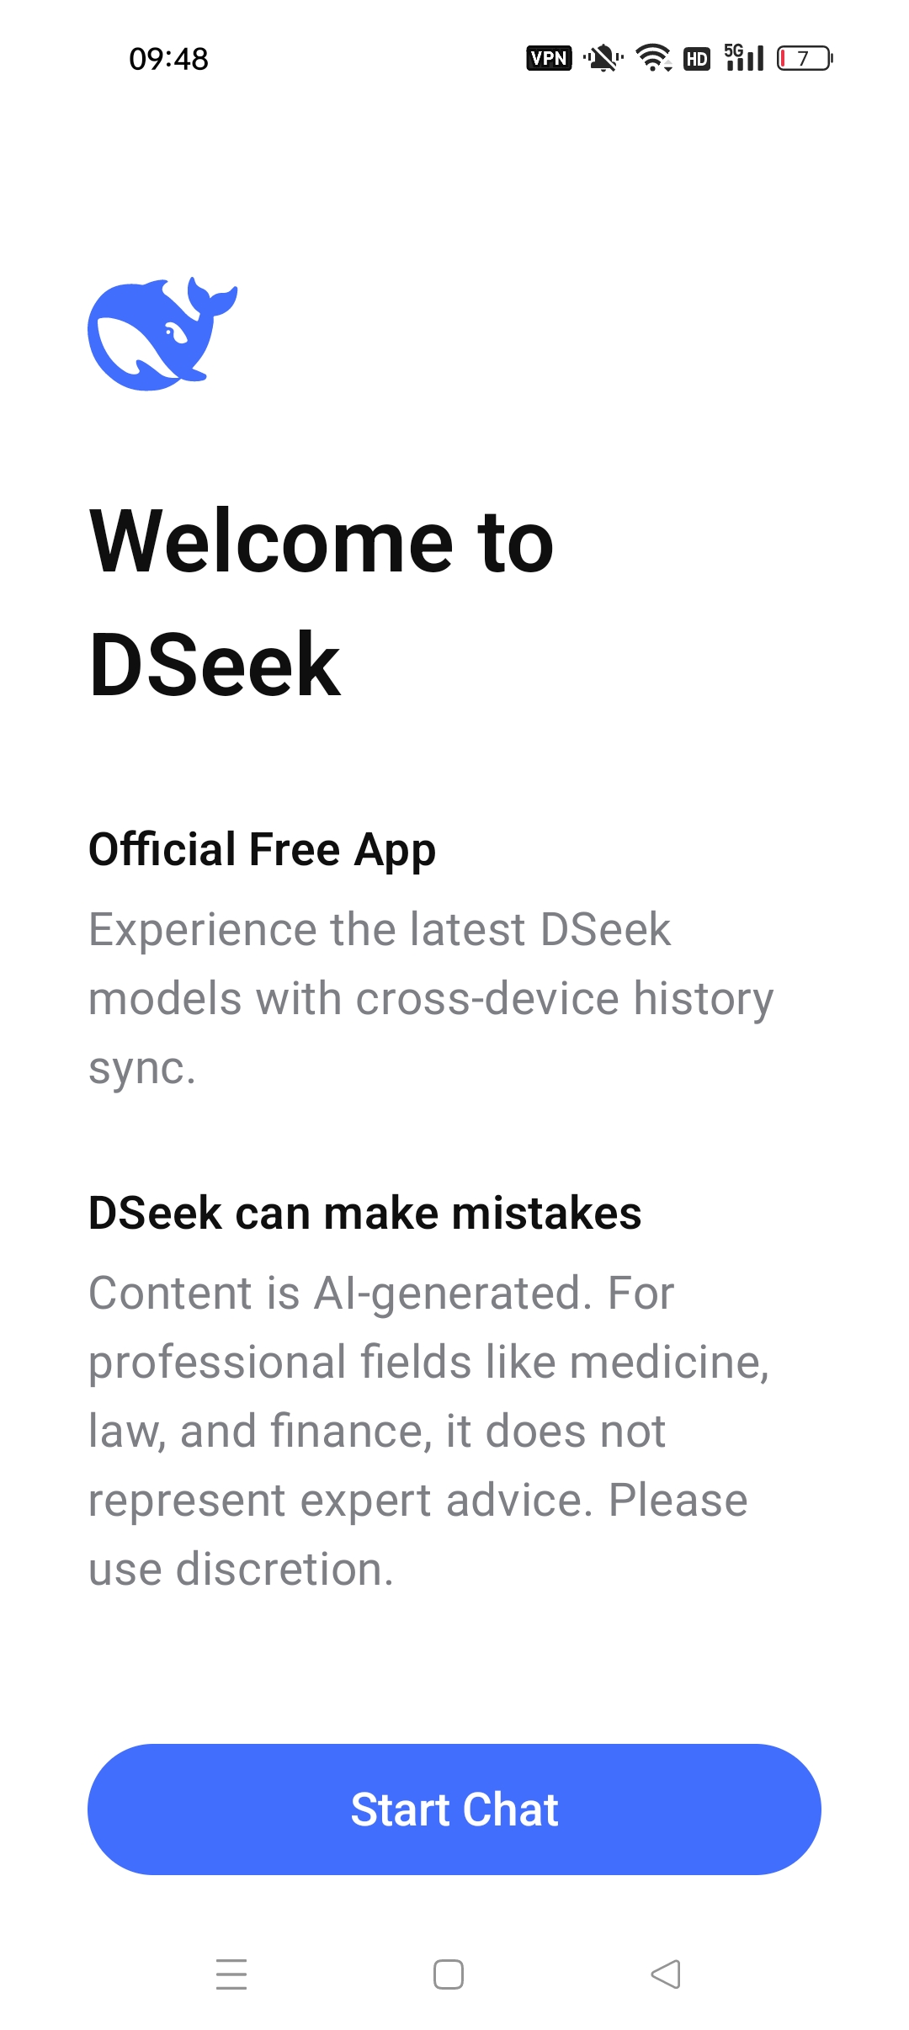909x2030 pixels.
Task: Open recent apps with the menu navigation icon
Action: [231, 1974]
